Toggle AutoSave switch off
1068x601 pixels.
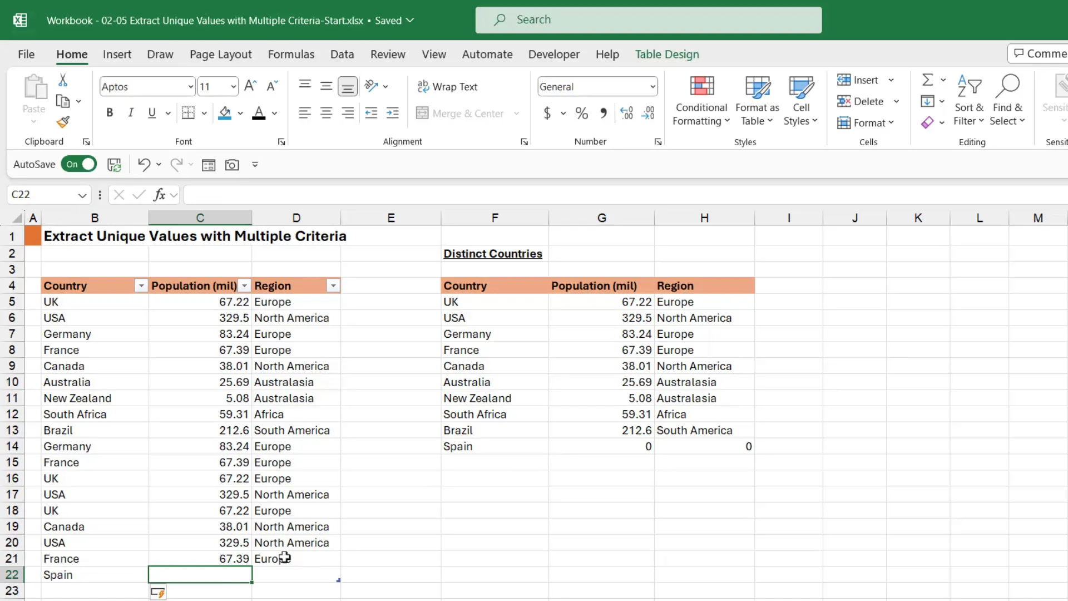pos(79,164)
